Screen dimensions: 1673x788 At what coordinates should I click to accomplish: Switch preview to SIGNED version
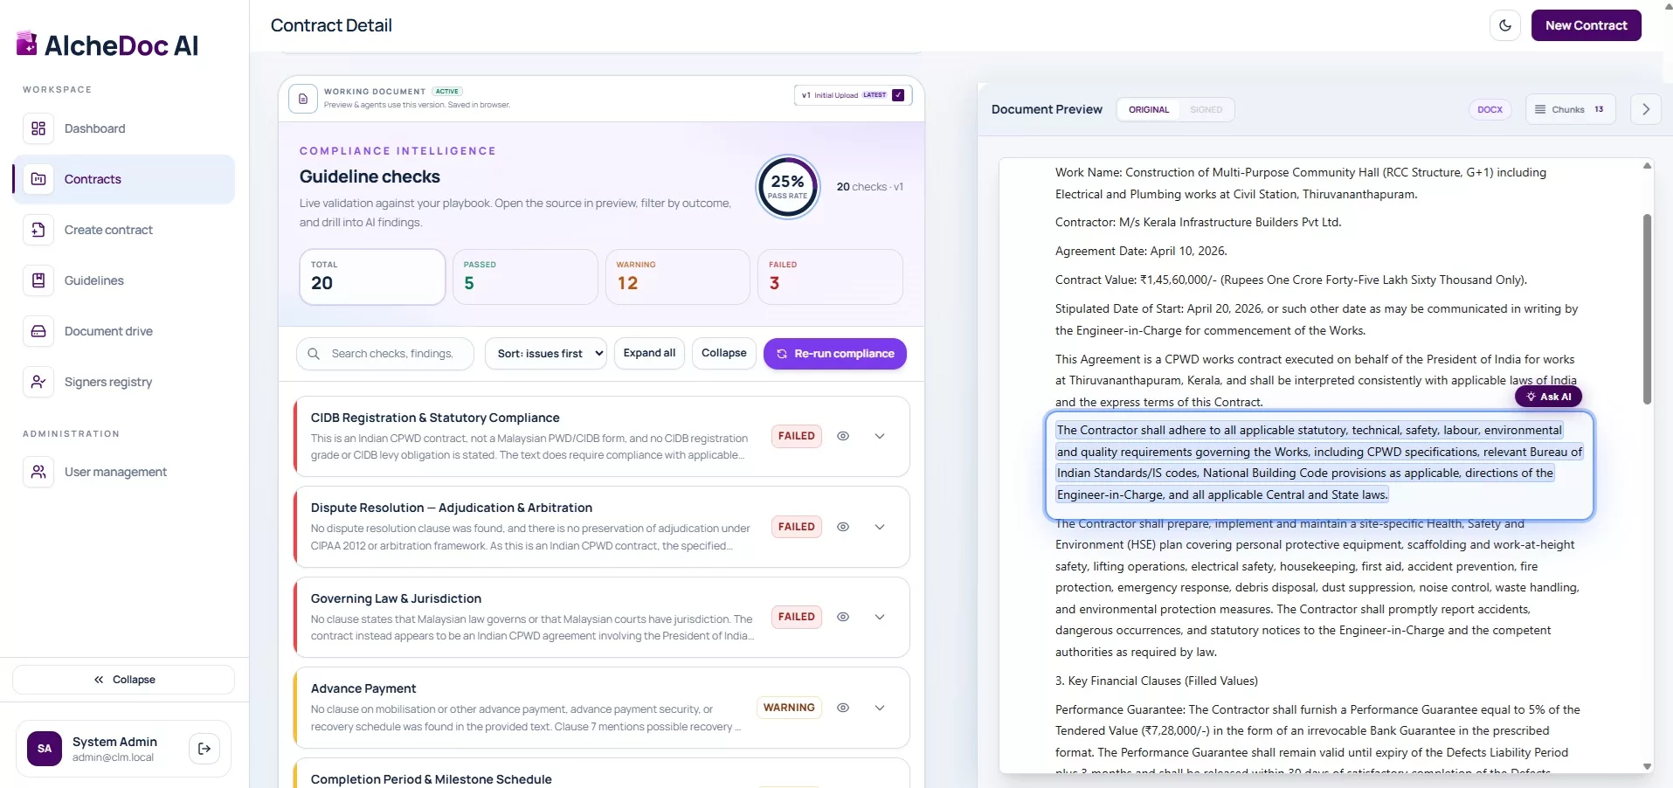(1206, 109)
